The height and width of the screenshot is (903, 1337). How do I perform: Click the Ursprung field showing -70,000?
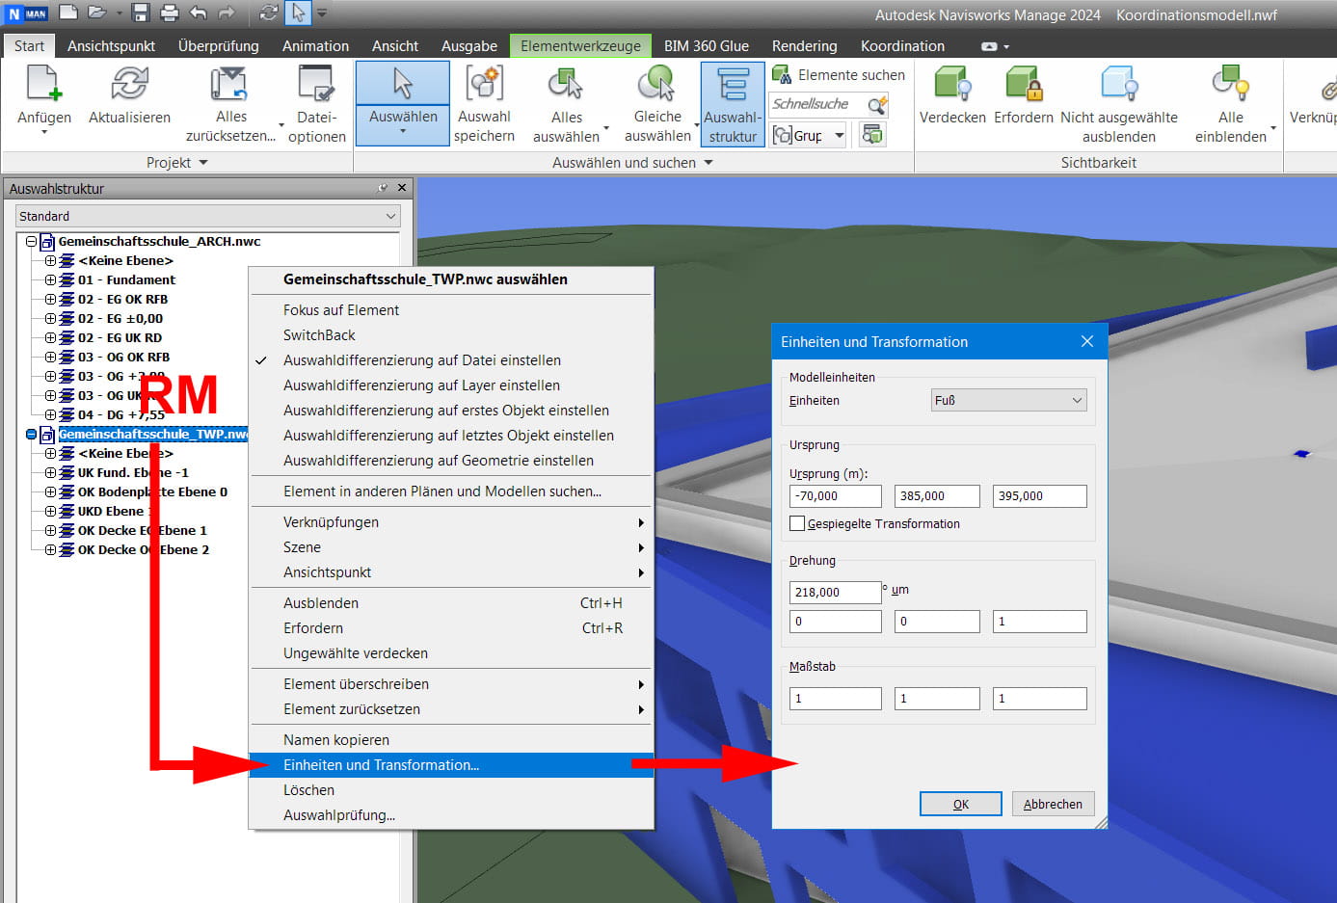point(836,495)
